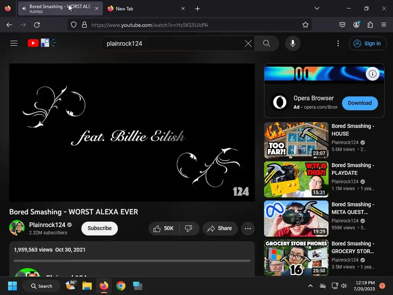The image size is (393, 295).
Task: List all tabs dropdown arrow
Action: [x=317, y=8]
